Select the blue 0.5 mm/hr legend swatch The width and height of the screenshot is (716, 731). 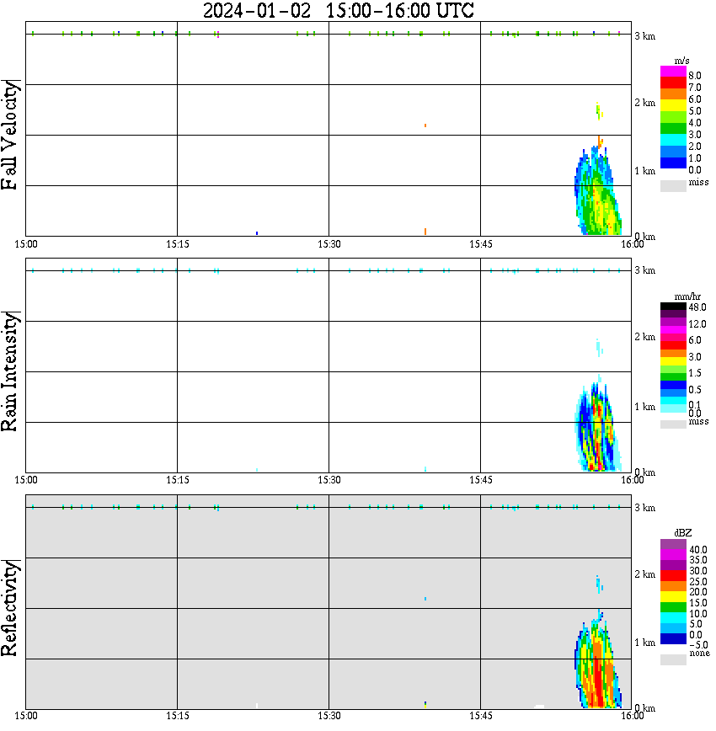pyautogui.click(x=673, y=385)
